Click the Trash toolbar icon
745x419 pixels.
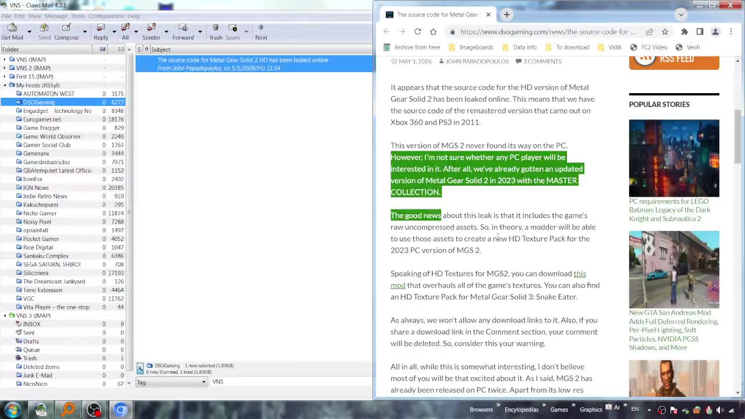click(216, 31)
